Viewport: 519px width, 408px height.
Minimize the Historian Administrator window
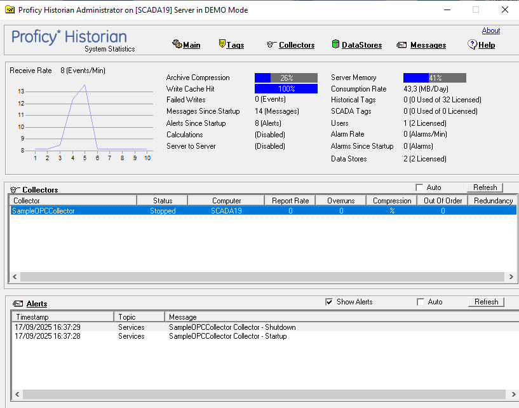[447, 10]
